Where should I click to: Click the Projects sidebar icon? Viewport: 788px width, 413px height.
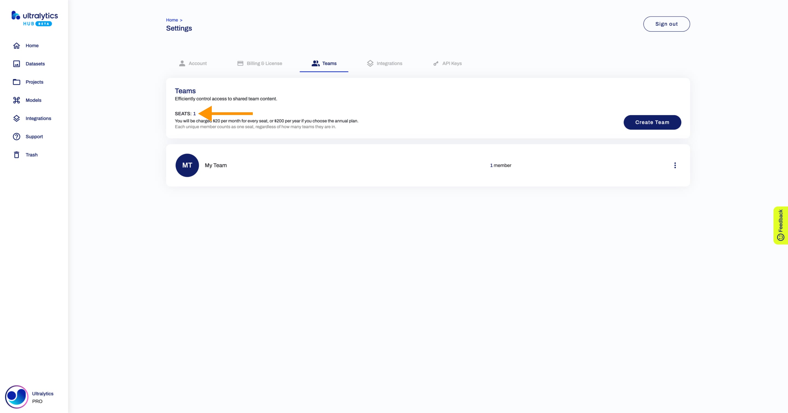pos(17,82)
